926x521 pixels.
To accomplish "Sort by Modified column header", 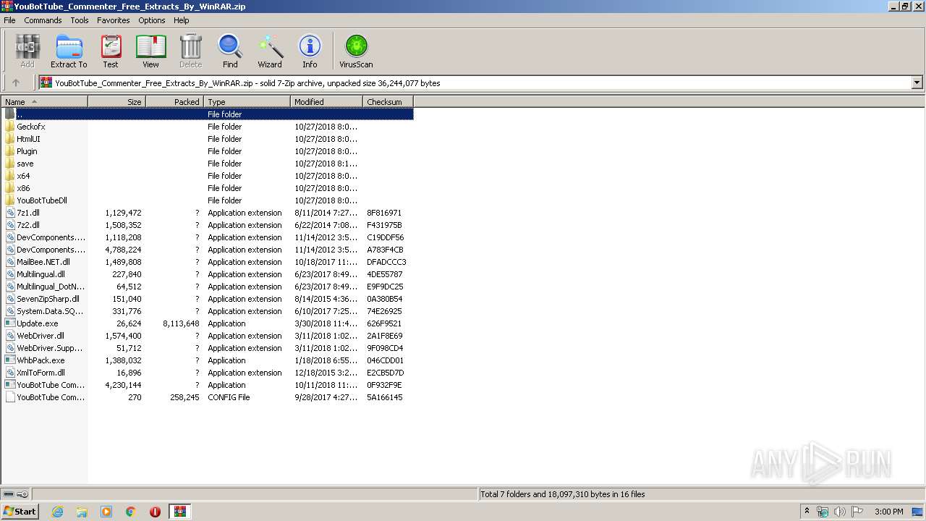I will [x=327, y=102].
